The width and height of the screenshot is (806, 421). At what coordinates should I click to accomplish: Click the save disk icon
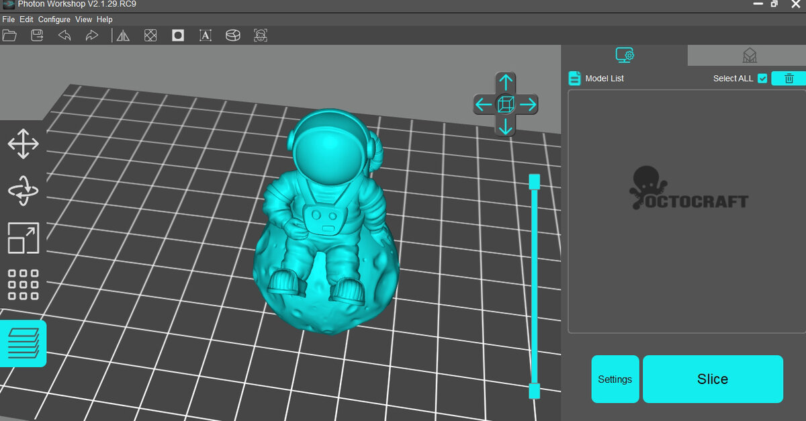point(37,35)
